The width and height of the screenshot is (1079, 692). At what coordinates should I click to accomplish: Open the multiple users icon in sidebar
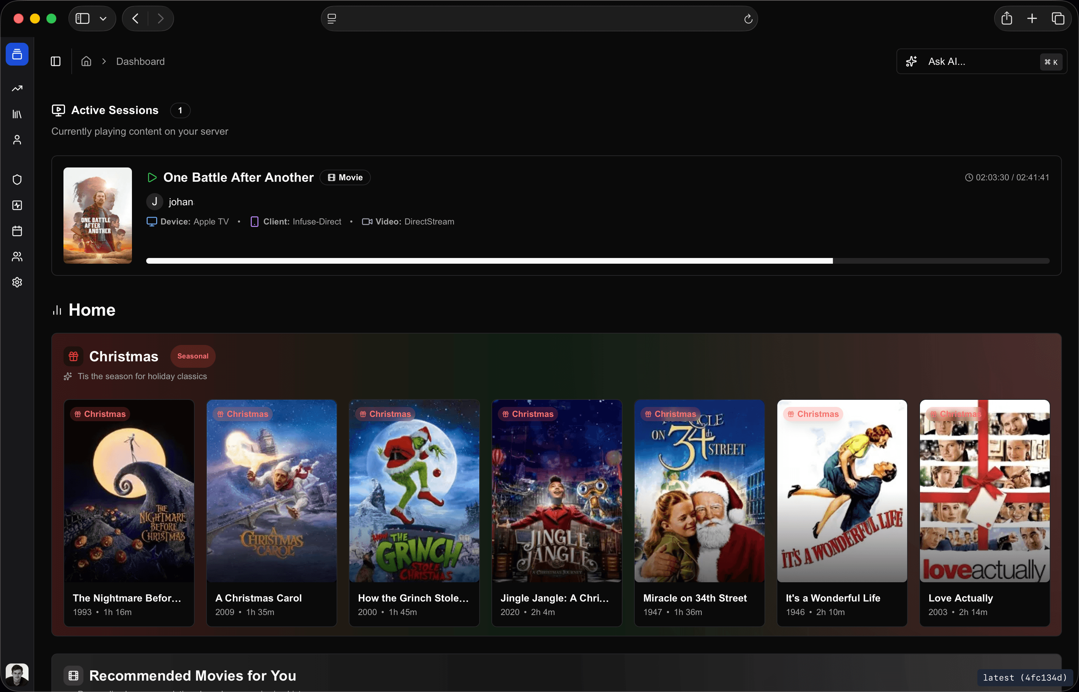[x=17, y=257]
